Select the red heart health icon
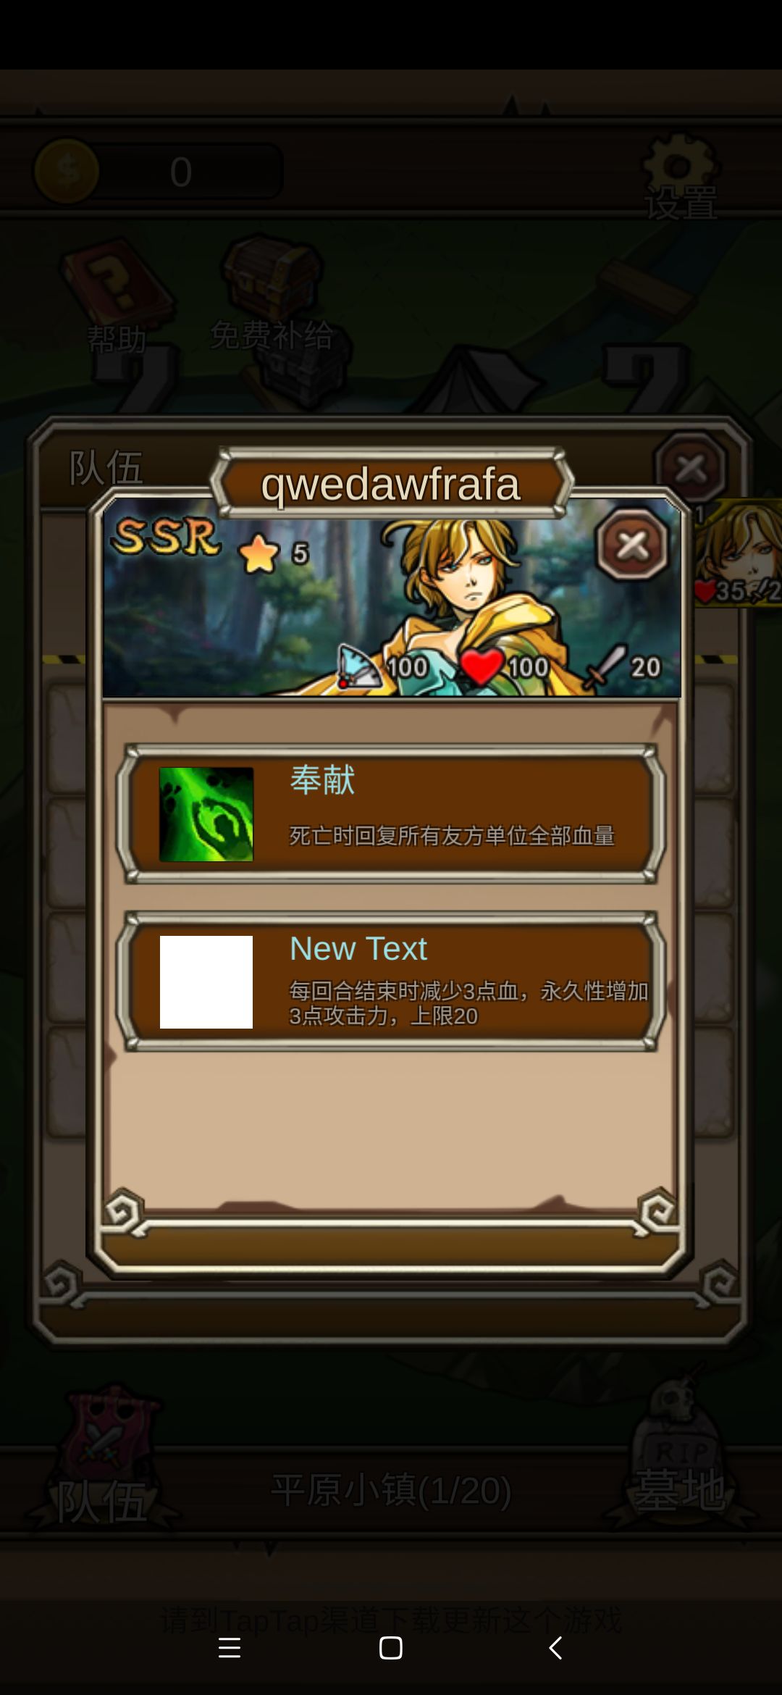The image size is (782, 1695). click(x=482, y=666)
